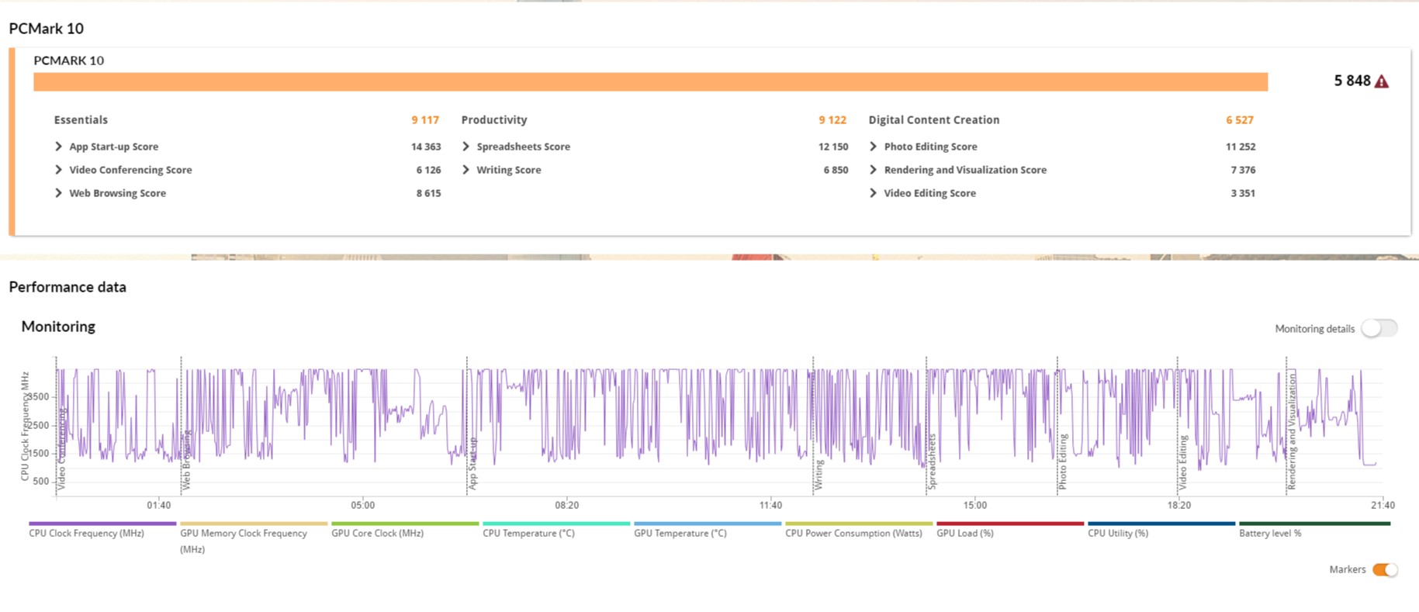Select CPU Utility legend swatch
The height and width of the screenshot is (612, 1419).
coord(1161,524)
